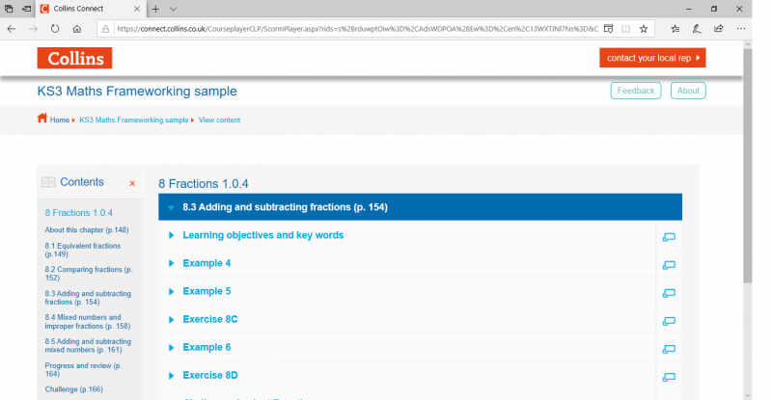Open 8.4 Mixed numbers and improper fractions
772x400 pixels.
(83, 321)
